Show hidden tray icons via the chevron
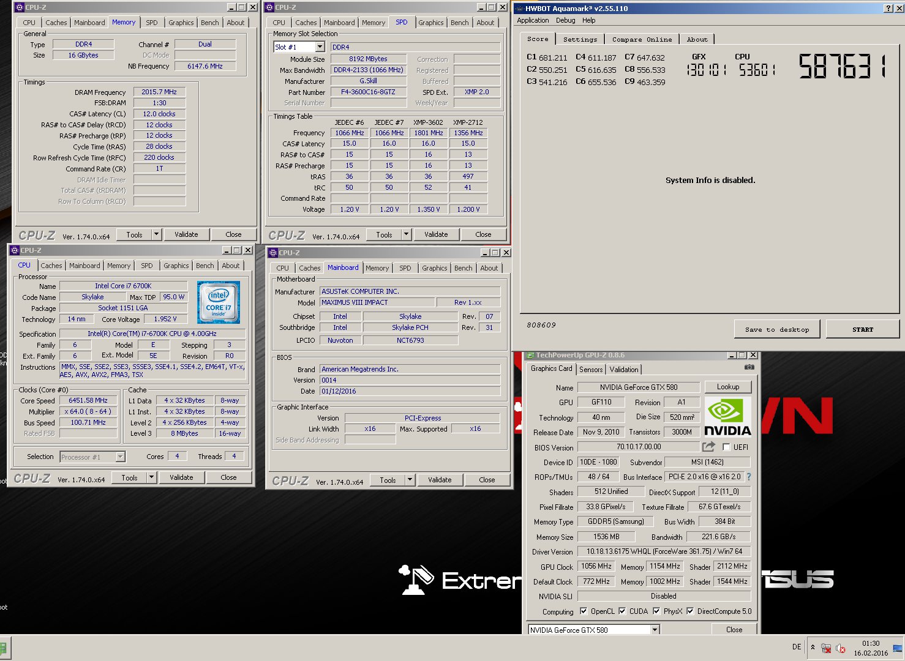 pos(813,647)
